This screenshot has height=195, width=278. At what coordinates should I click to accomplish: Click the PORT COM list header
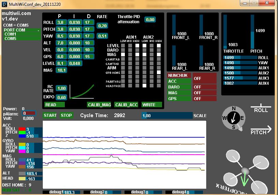pos(22,30)
